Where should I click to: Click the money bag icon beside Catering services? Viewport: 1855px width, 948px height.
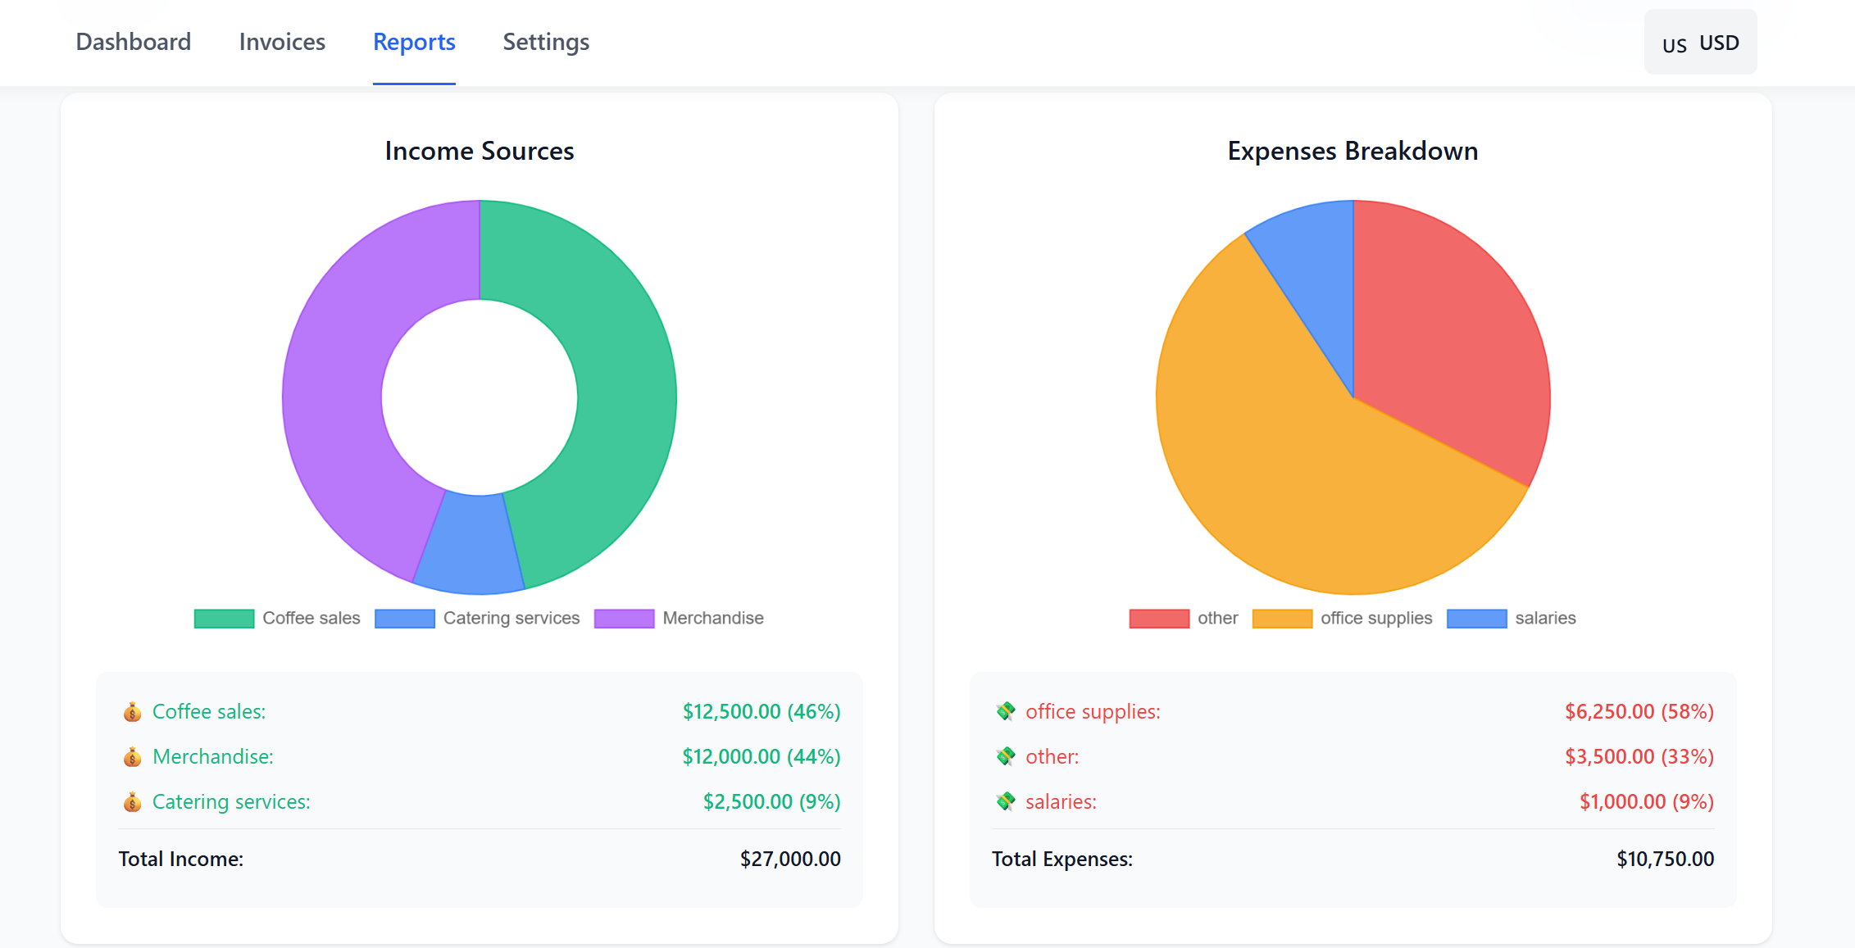point(134,802)
